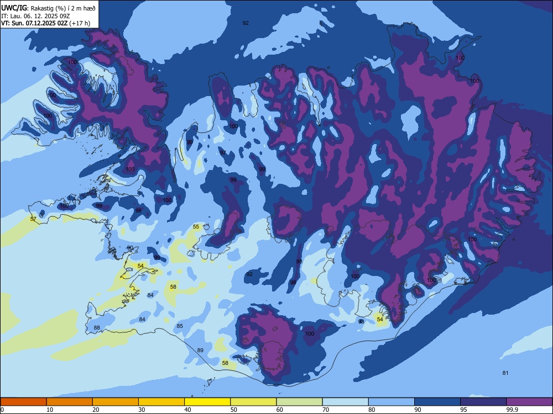Click the 'UWC/IG: Rakastig (%) í 2 m hæð' title
The width and height of the screenshot is (553, 414).
(x=48, y=8)
